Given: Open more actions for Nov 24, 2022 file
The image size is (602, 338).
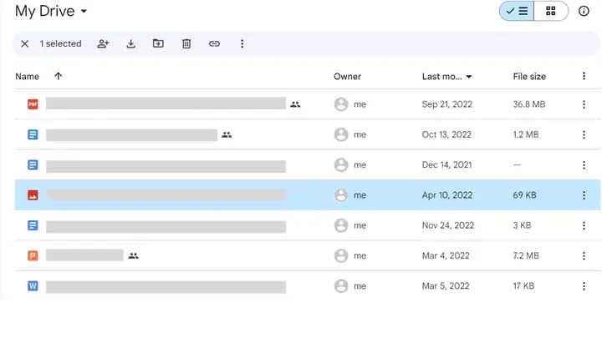Looking at the screenshot, I should pyautogui.click(x=584, y=225).
